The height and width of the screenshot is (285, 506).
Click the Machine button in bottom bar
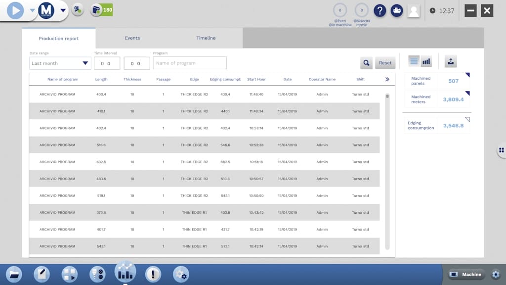pyautogui.click(x=467, y=275)
